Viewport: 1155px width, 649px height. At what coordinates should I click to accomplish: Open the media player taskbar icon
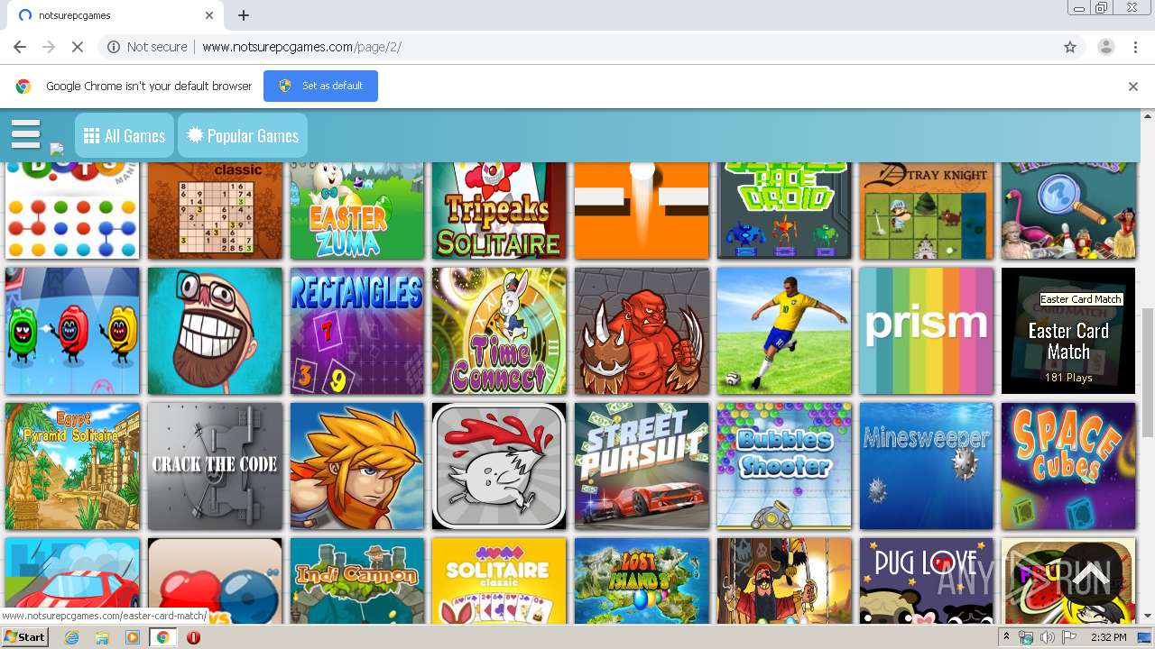click(133, 637)
